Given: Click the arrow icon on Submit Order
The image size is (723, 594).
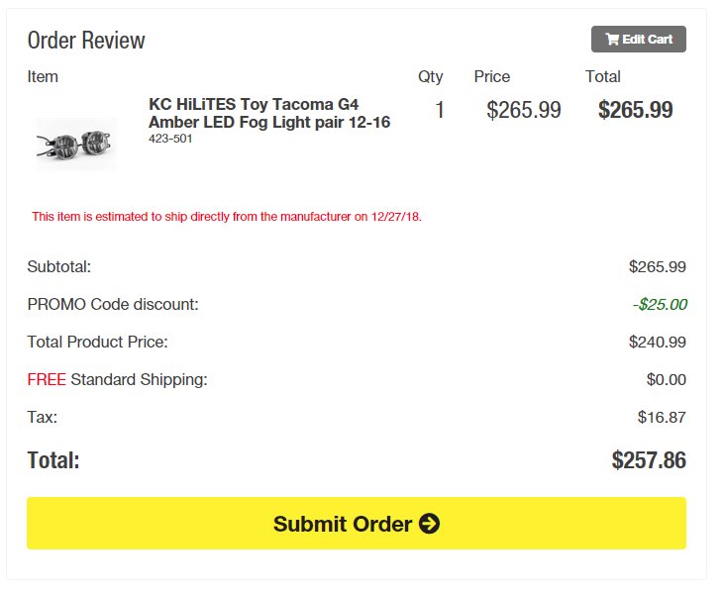Looking at the screenshot, I should [x=429, y=524].
